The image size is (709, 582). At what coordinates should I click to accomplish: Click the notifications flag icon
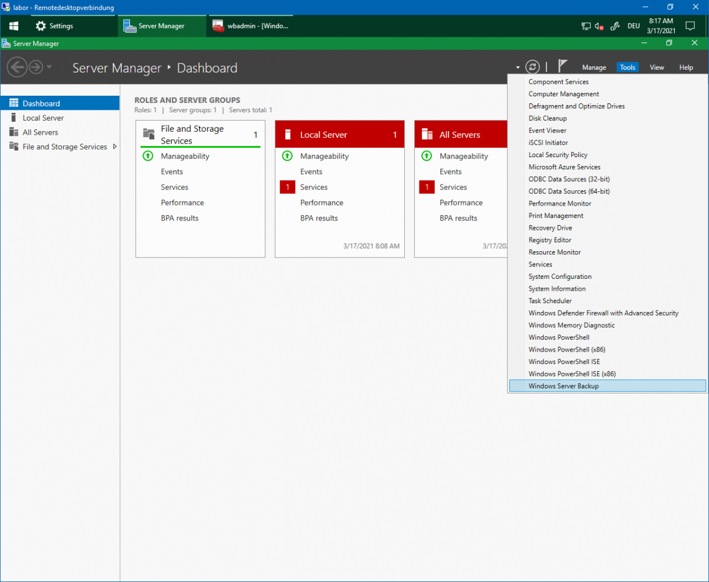point(562,67)
